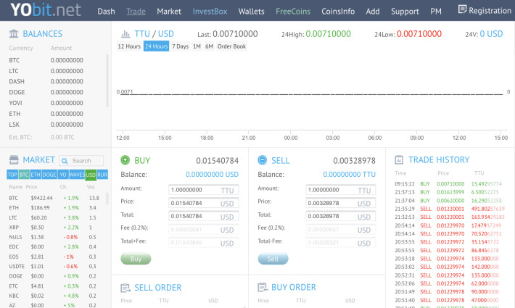This screenshot has width=515, height=308.
Task: Show the Order Book view
Action: click(x=231, y=46)
